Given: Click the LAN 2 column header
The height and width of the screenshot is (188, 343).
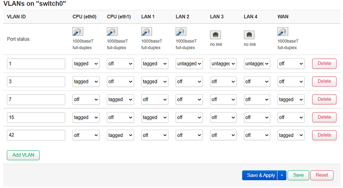Looking at the screenshot, I should click(182, 17).
